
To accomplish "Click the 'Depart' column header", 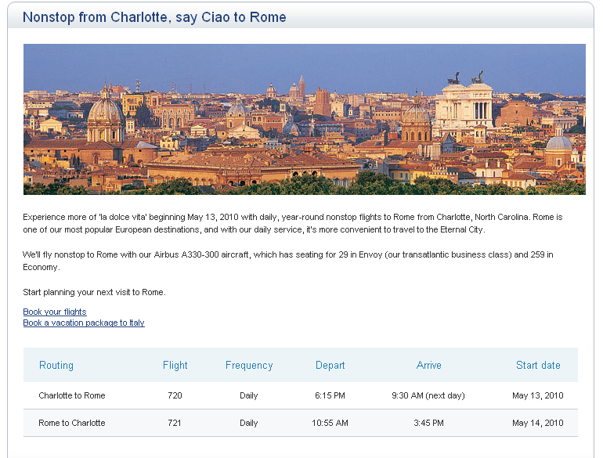I will [x=330, y=365].
